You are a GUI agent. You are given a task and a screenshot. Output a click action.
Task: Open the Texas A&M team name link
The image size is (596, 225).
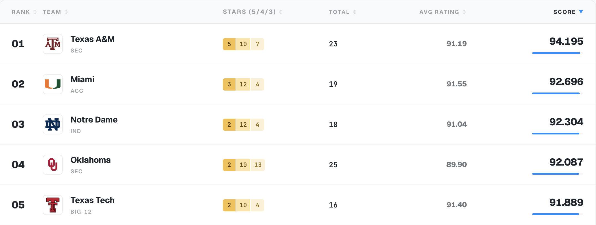click(x=93, y=39)
